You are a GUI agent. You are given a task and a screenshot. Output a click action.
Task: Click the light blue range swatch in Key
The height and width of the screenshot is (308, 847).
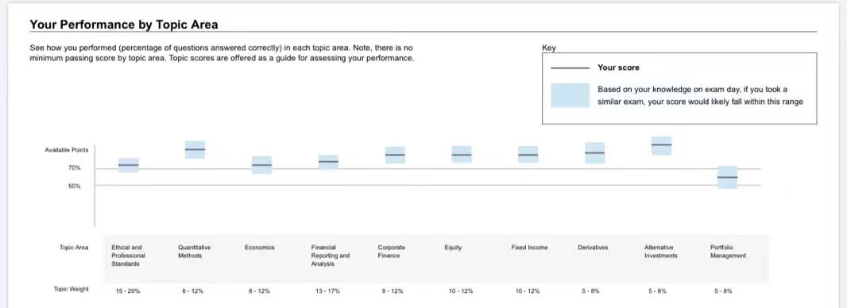pyautogui.click(x=570, y=95)
